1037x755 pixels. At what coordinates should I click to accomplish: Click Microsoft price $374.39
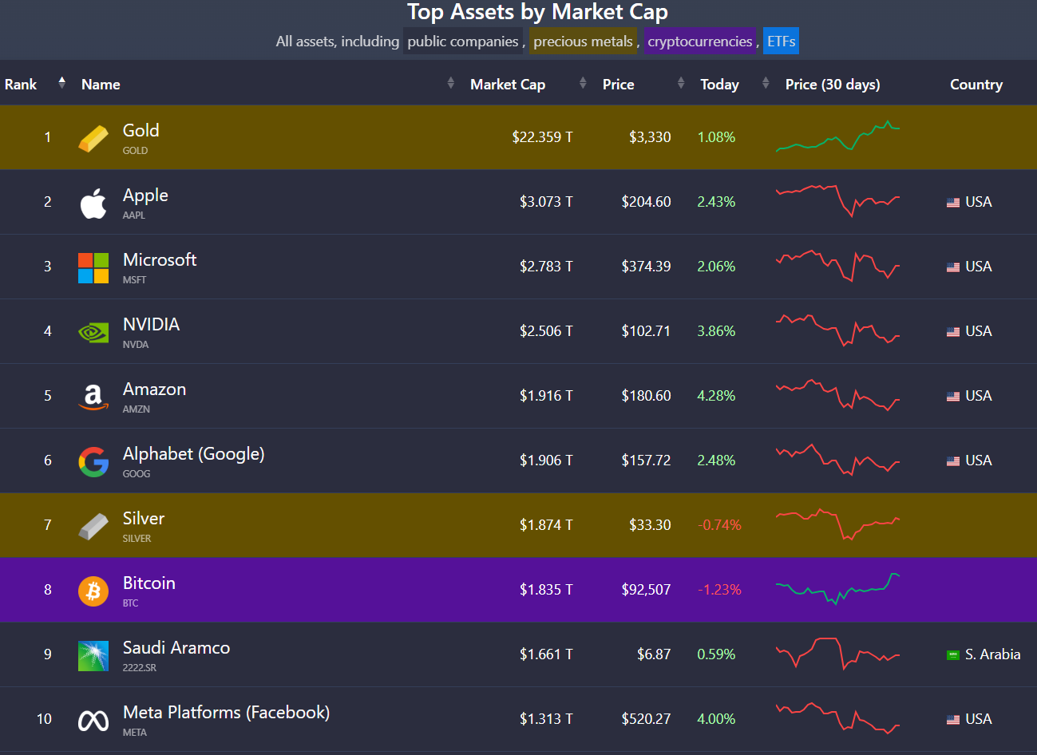(x=646, y=267)
